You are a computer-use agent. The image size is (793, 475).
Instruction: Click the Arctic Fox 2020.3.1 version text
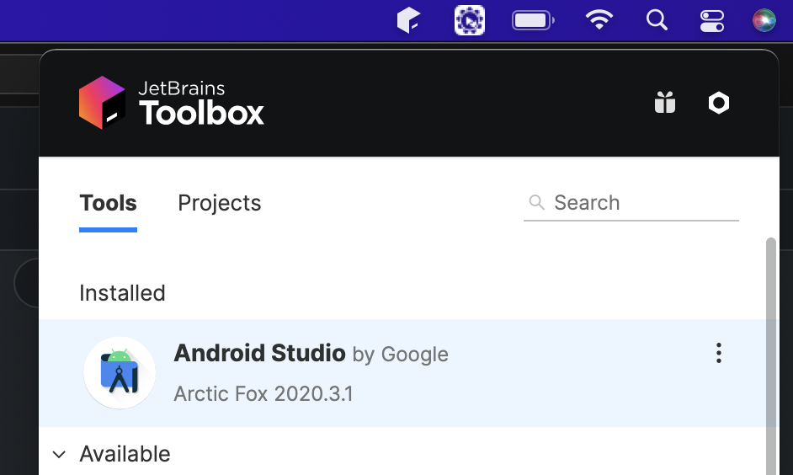[263, 393]
